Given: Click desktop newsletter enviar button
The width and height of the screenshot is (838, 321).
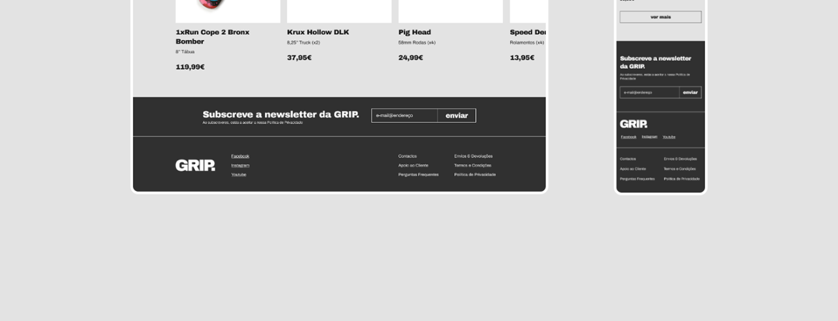Looking at the screenshot, I should point(457,116).
